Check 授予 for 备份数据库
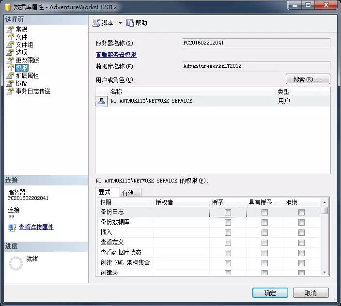341x306 pixels. pos(228,222)
